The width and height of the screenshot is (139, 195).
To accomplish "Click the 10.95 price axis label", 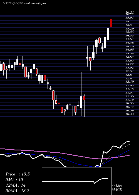I will click(x=130, y=103).
